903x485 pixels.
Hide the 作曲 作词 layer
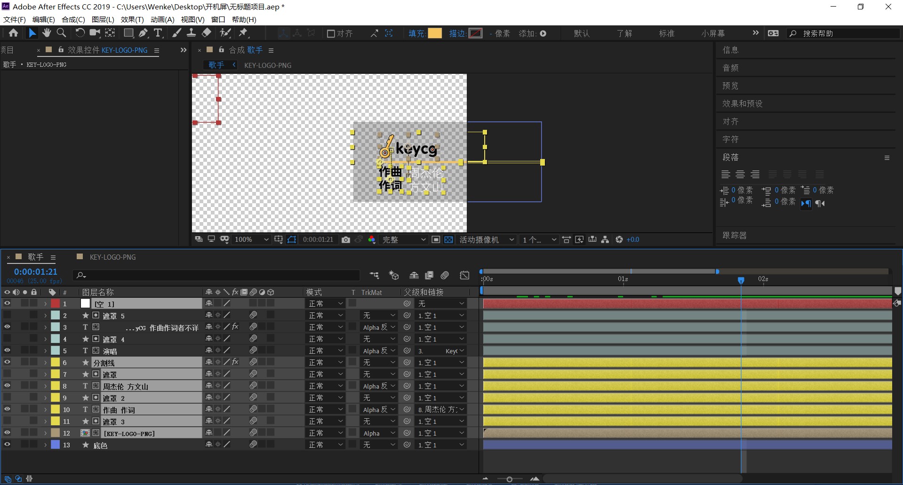7,409
